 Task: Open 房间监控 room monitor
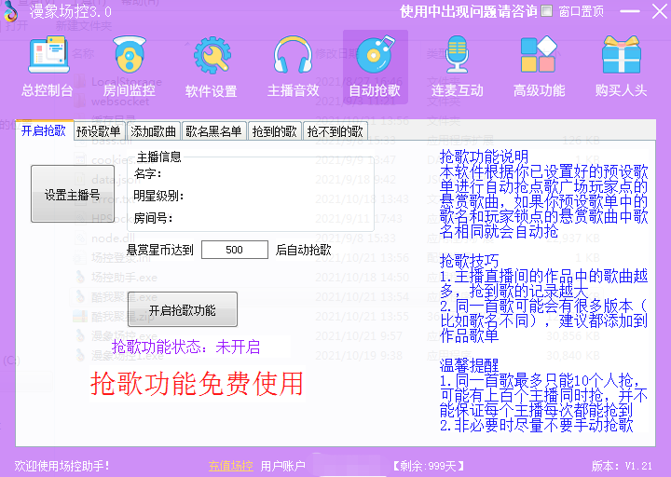click(130, 66)
